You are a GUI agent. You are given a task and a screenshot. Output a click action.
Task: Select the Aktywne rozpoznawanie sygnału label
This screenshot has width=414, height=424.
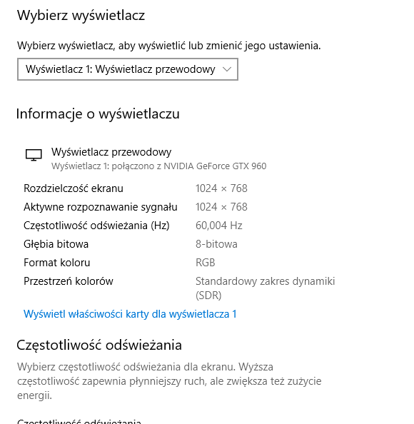(101, 207)
